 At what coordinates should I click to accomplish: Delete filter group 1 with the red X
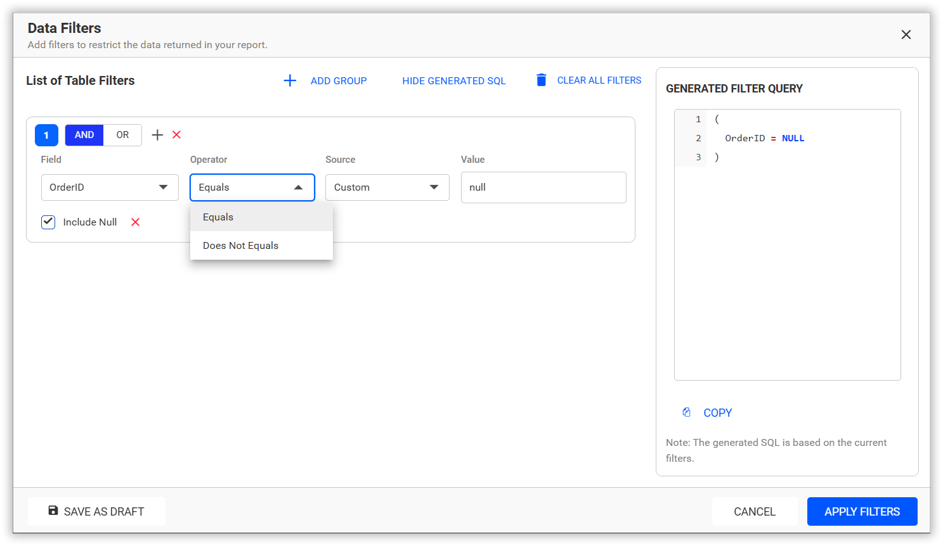click(177, 135)
